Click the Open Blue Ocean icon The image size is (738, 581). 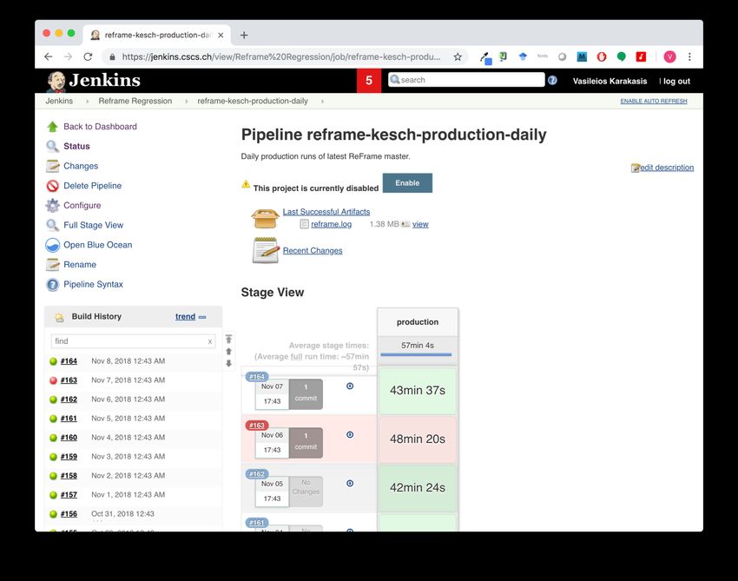pyautogui.click(x=52, y=245)
